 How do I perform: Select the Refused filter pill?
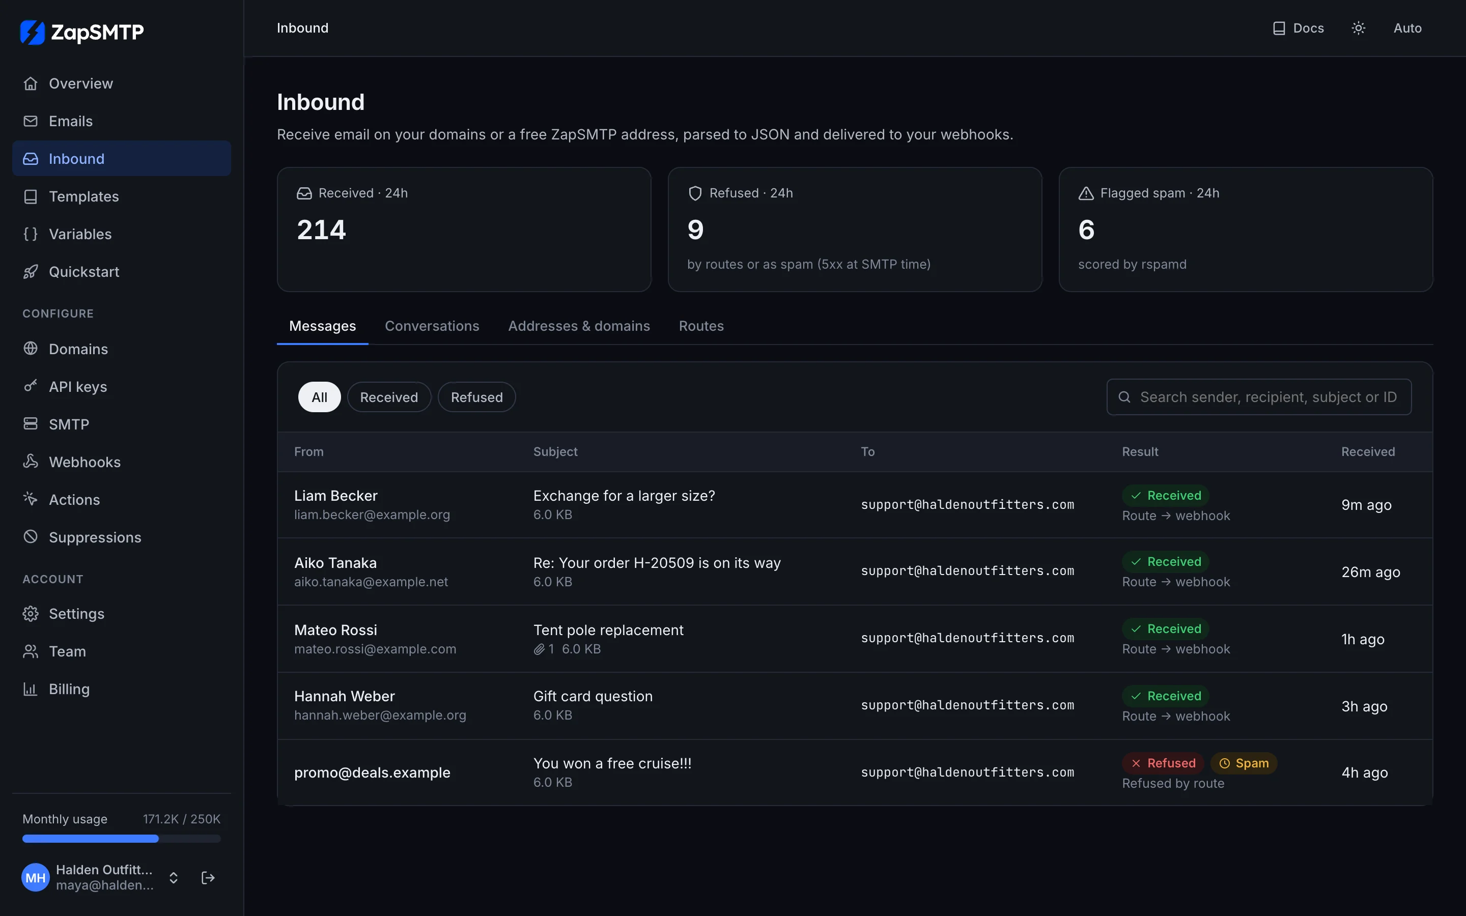[x=477, y=397]
